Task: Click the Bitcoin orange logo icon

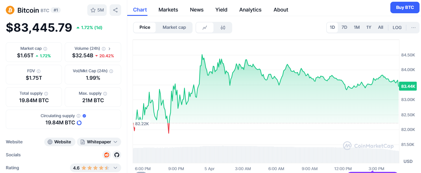Action: coord(10,10)
